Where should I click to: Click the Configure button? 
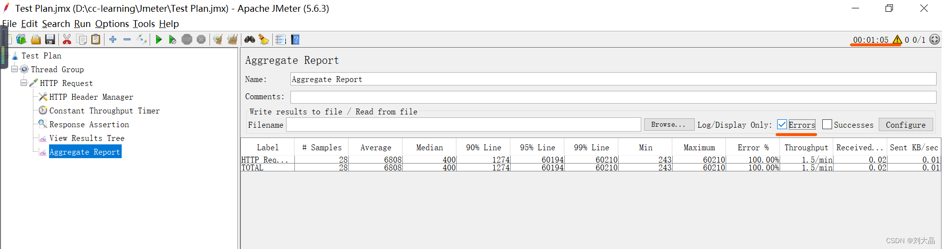coord(906,125)
